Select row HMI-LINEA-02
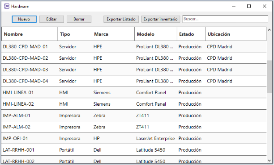Screen dimensions: 274x165 134,104
